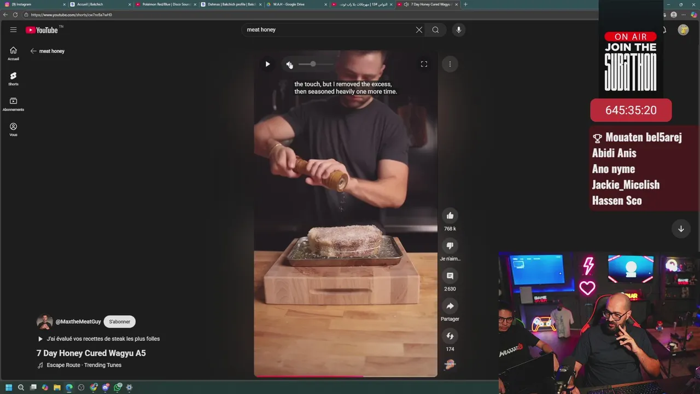Launch Copilot from the taskbar
The width and height of the screenshot is (700, 394).
pos(45,387)
